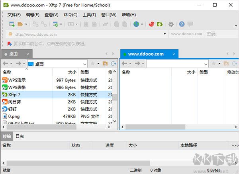Click the Disconnect toolbar icon
The image size is (239, 174).
coord(44,24)
